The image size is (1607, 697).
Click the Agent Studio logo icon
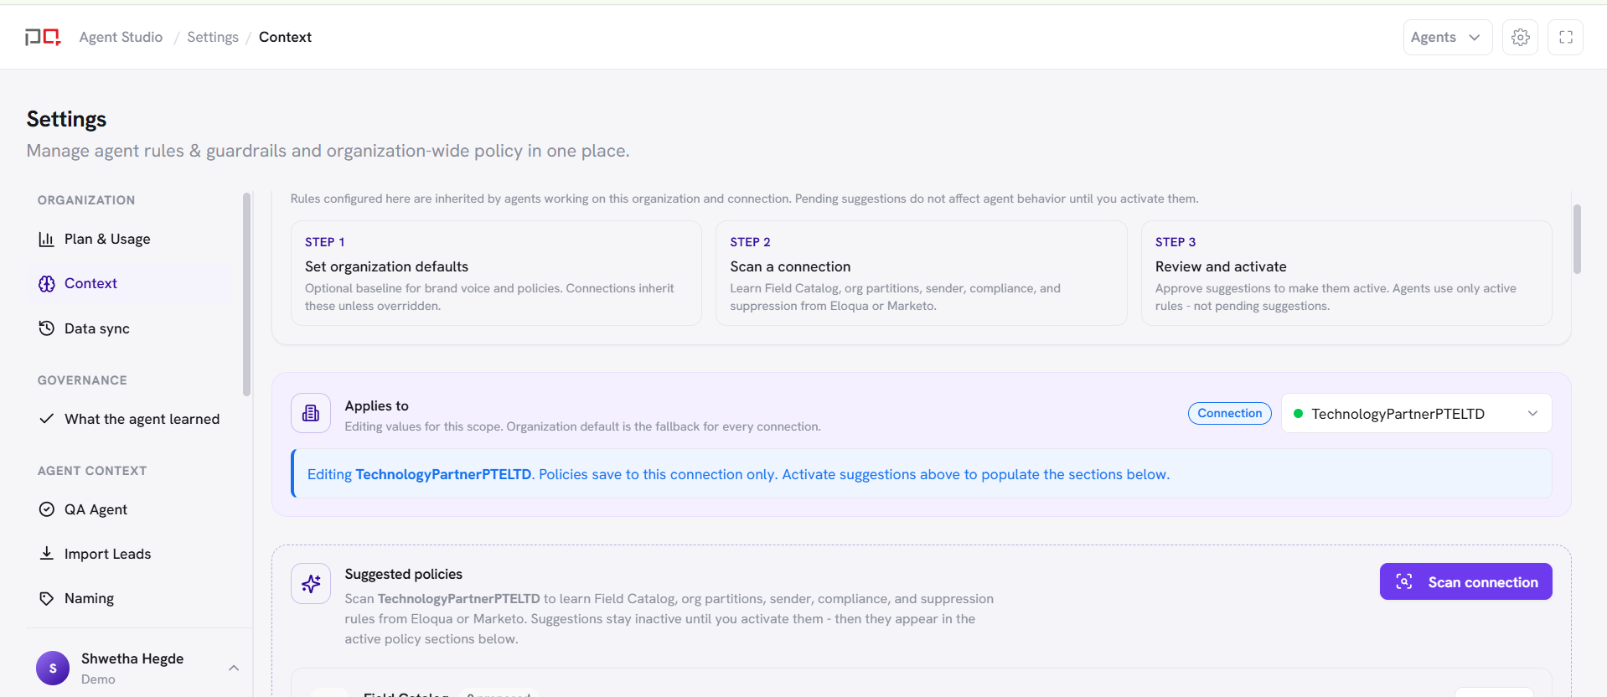43,37
